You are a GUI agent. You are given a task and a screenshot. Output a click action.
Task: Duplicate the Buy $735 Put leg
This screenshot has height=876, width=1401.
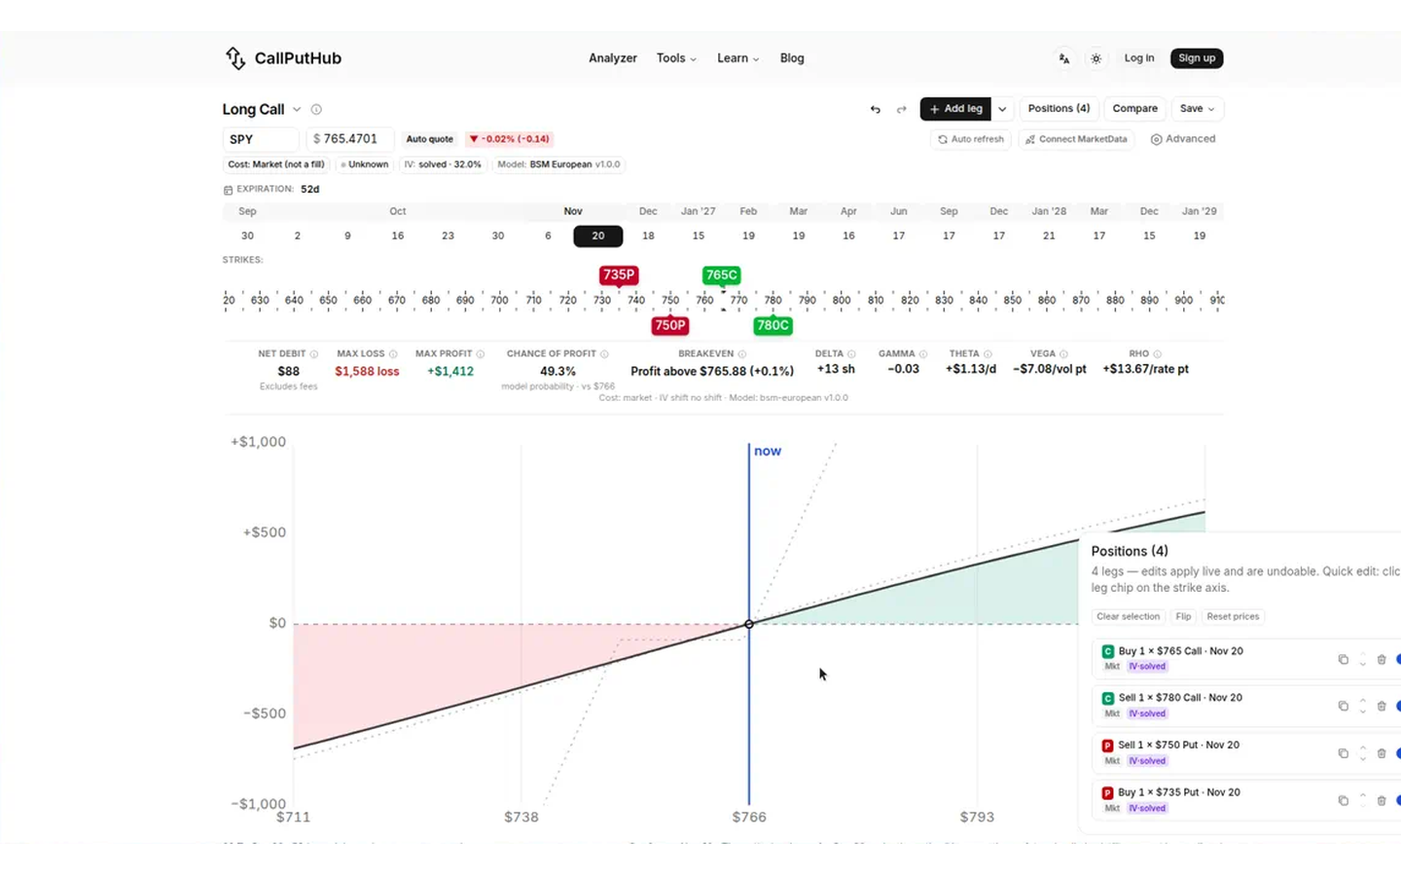pyautogui.click(x=1344, y=800)
